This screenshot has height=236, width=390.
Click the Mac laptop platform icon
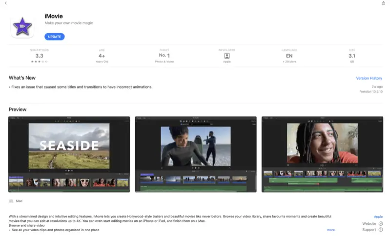tap(11, 201)
